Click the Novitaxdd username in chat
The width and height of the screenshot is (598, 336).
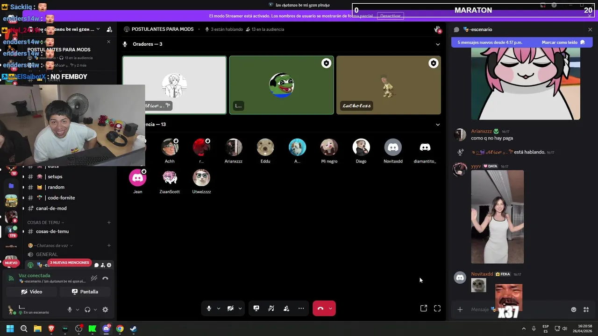coord(482,274)
